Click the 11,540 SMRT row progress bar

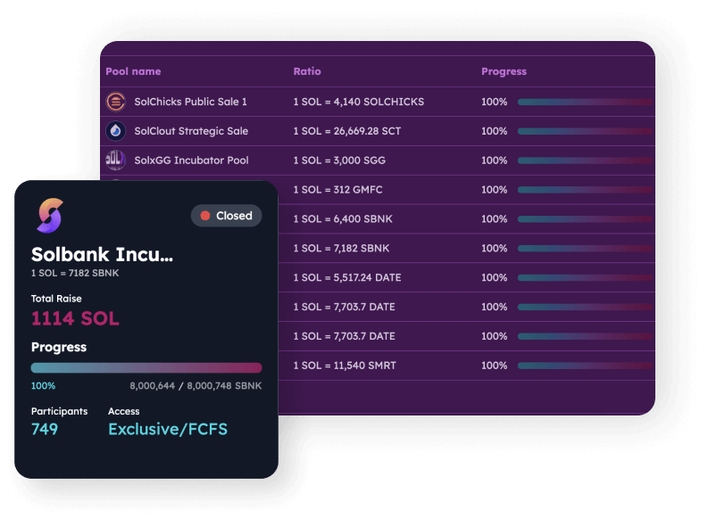585,366
